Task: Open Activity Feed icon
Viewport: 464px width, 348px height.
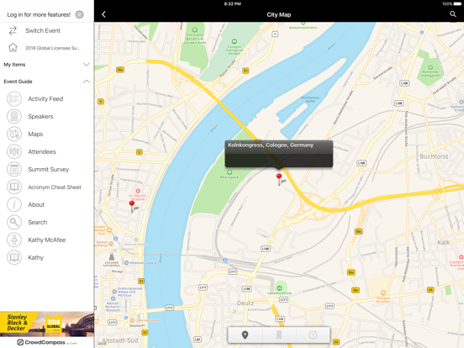Action: (14, 99)
